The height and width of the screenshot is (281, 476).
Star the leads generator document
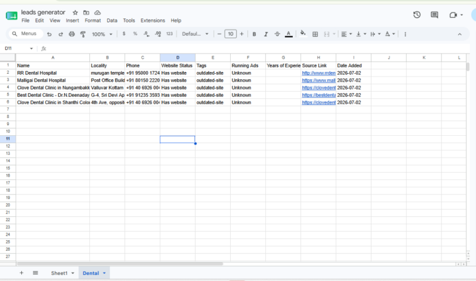(75, 13)
